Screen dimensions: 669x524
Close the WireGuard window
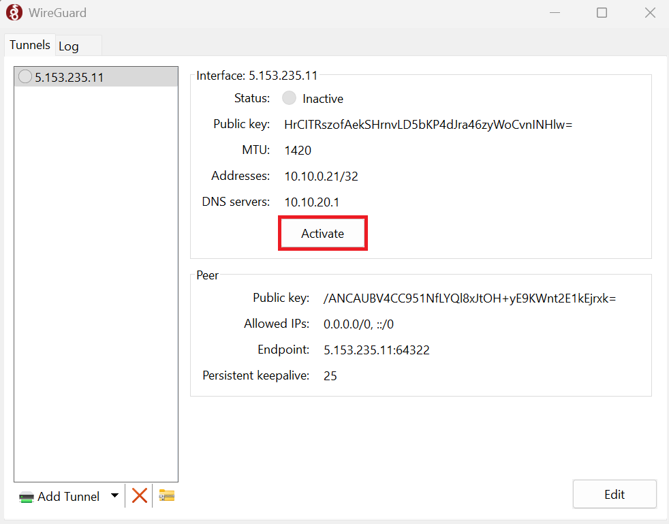point(650,13)
